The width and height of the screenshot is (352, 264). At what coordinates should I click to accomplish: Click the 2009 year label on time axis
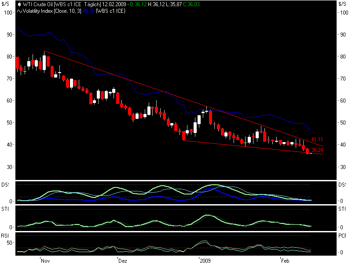pyautogui.click(x=205, y=260)
